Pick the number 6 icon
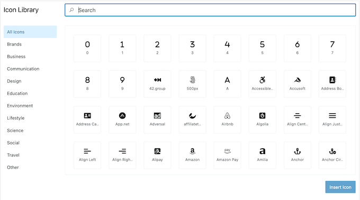Image resolution: width=360 pixels, height=200 pixels. click(298, 48)
